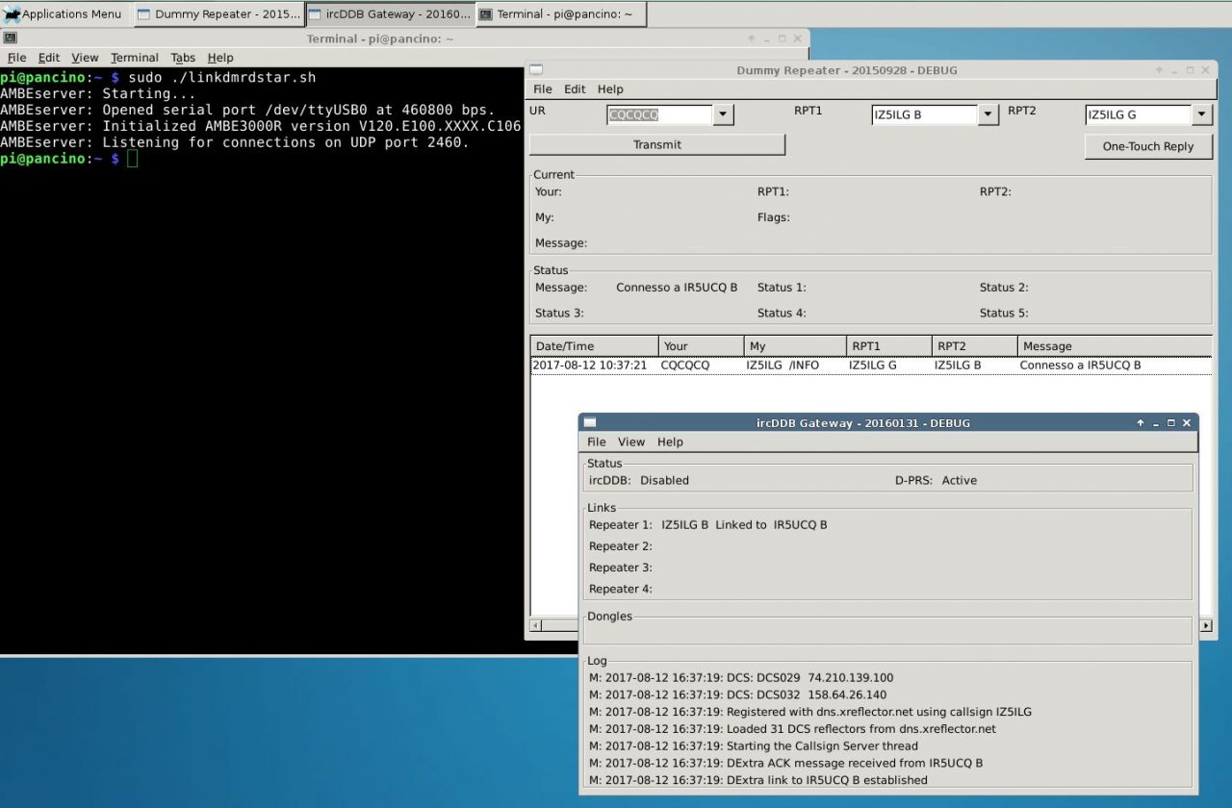The height and width of the screenshot is (808, 1232).
Task: Click D-PRS 'Active' status text
Action: [959, 480]
